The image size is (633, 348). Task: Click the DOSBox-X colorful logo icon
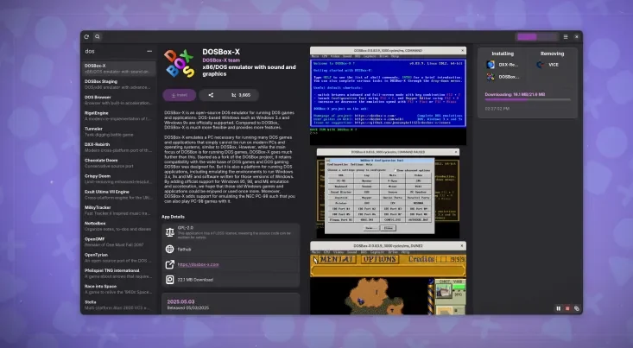pos(180,63)
